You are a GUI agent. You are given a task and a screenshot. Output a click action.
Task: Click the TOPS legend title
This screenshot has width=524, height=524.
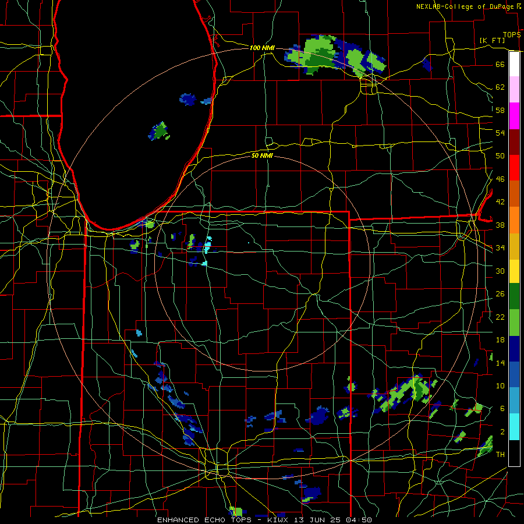(512, 35)
